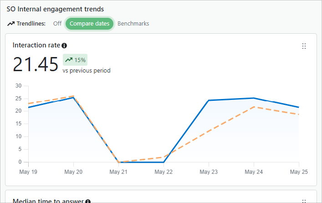Viewport: 322px width, 203px height.
Task: Click the 21.45 interaction rate value
Action: pos(36,64)
